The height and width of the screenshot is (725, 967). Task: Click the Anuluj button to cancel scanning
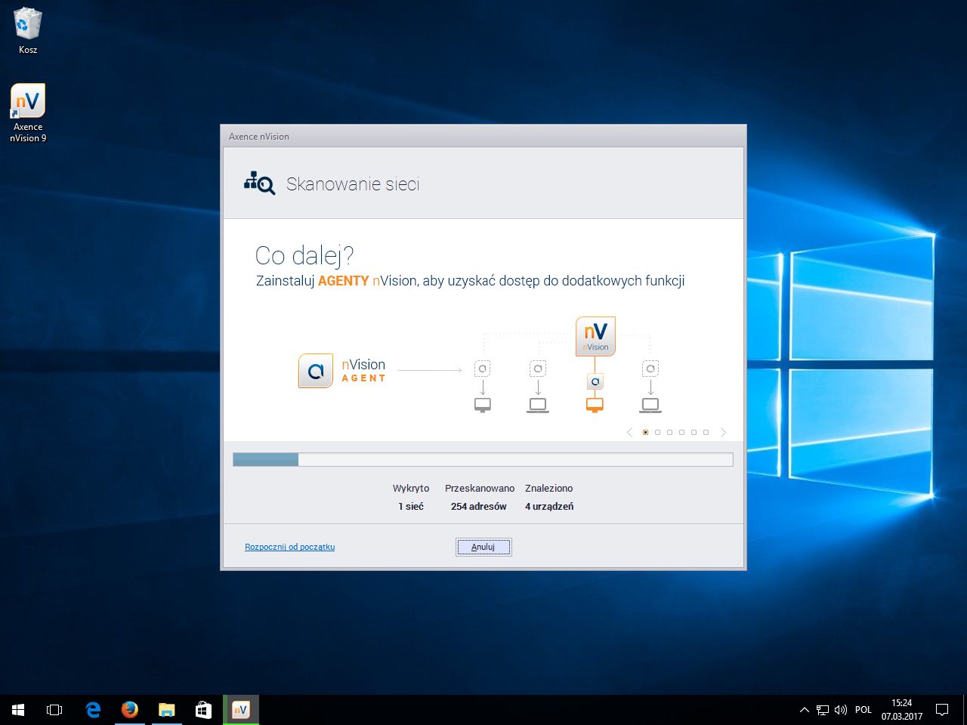point(483,547)
